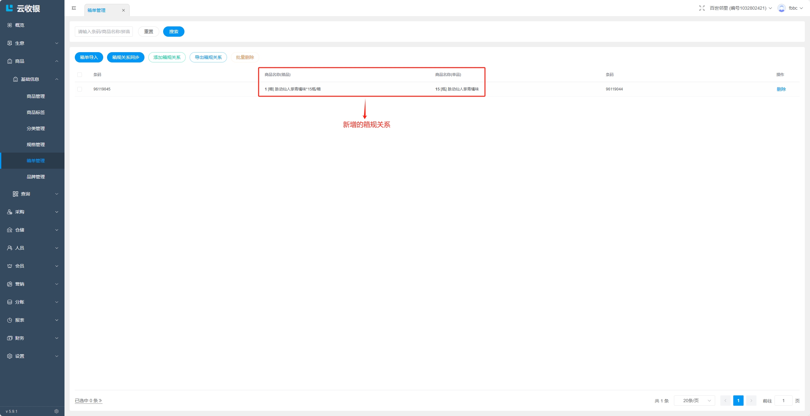810x416 pixels.
Task: Toggle the select-all checkbox in table header
Action: tap(80, 75)
